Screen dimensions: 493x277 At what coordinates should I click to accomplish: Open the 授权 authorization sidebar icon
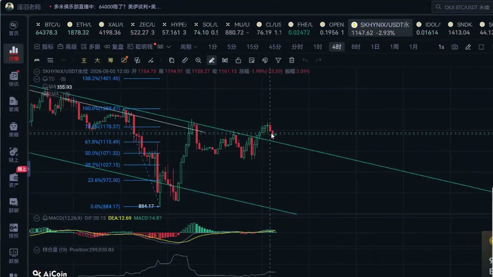pyautogui.click(x=13, y=231)
